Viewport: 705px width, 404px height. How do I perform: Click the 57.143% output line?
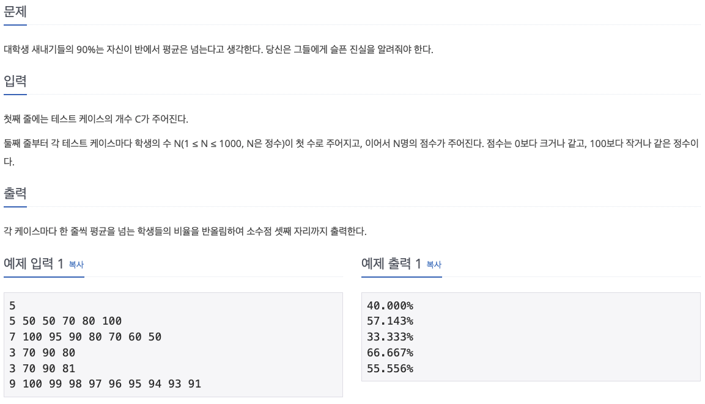point(390,321)
